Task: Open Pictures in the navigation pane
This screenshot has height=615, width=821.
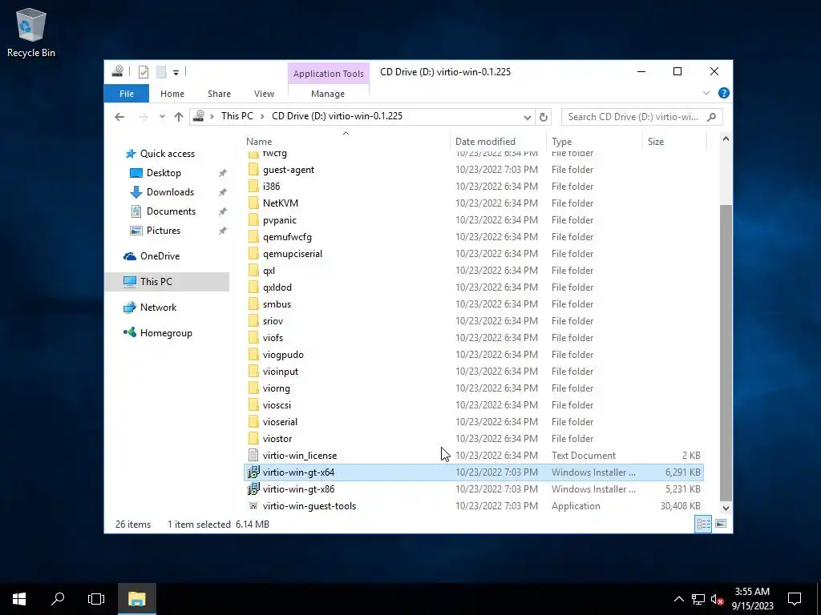Action: [x=164, y=231]
